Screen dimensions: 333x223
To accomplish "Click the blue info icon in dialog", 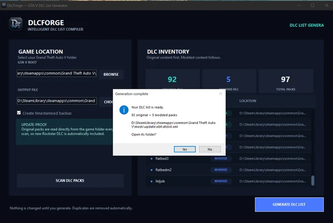I will pos(124,110).
